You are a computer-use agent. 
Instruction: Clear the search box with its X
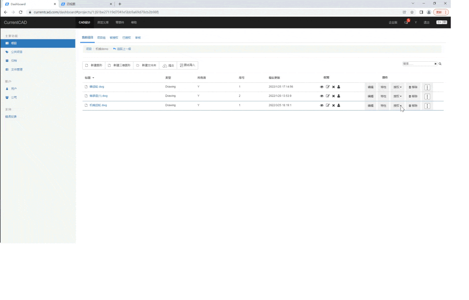coord(435,64)
